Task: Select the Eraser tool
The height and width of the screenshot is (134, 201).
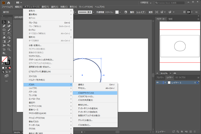Action: tap(4, 38)
